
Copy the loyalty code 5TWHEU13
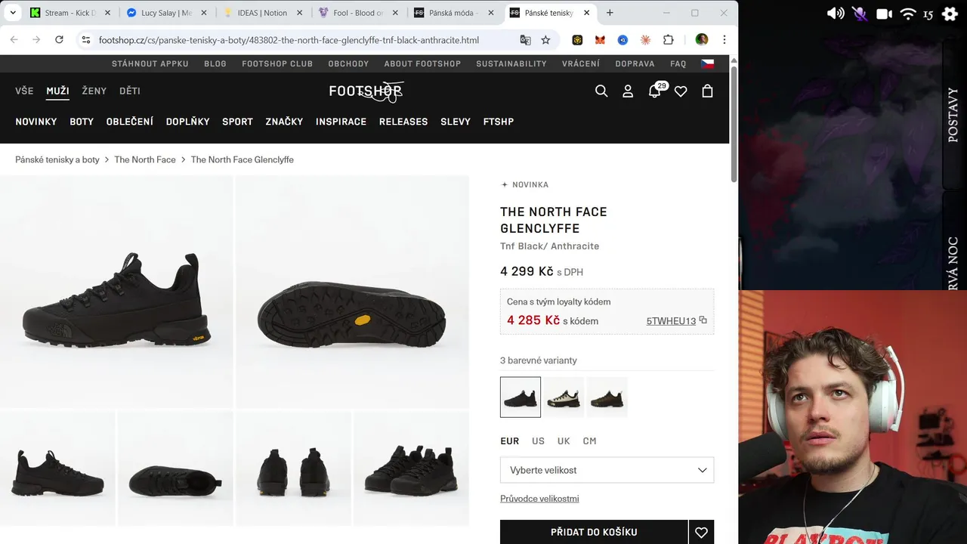point(703,320)
